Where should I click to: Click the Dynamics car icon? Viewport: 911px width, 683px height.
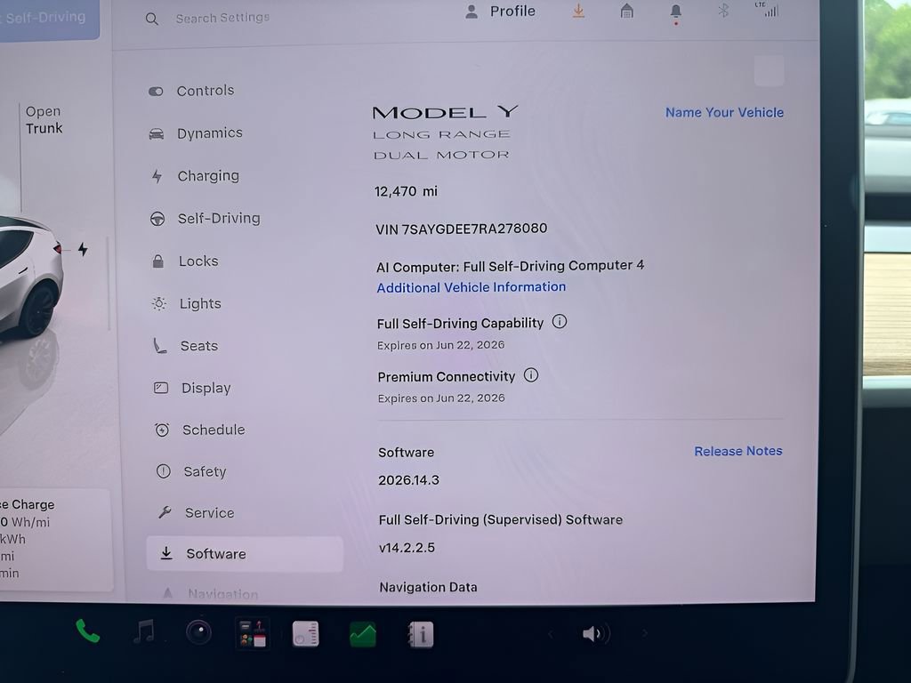pyautogui.click(x=157, y=134)
